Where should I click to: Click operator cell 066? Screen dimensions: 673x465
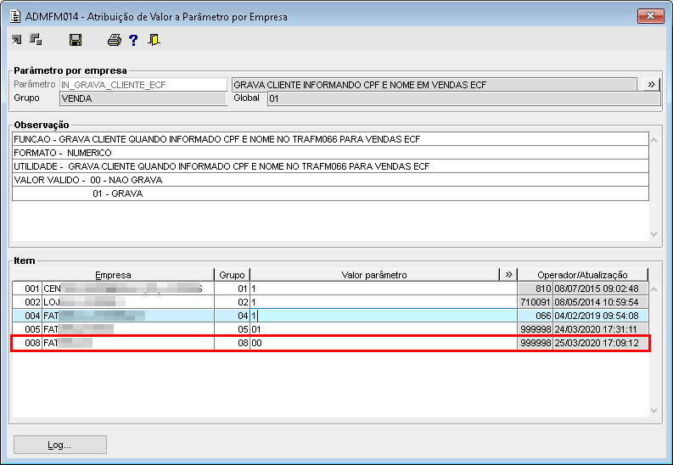tap(535, 316)
